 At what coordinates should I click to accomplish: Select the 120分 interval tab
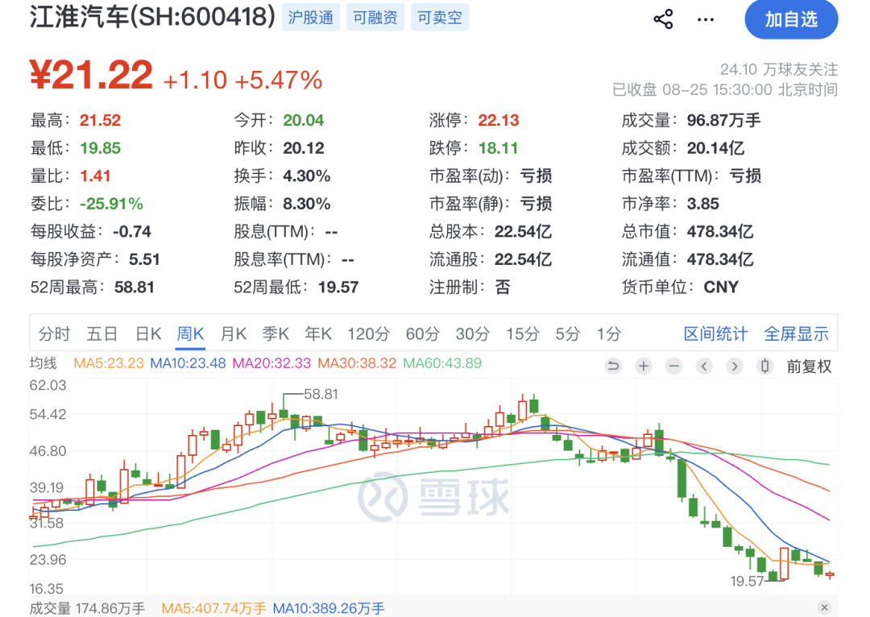(x=368, y=334)
